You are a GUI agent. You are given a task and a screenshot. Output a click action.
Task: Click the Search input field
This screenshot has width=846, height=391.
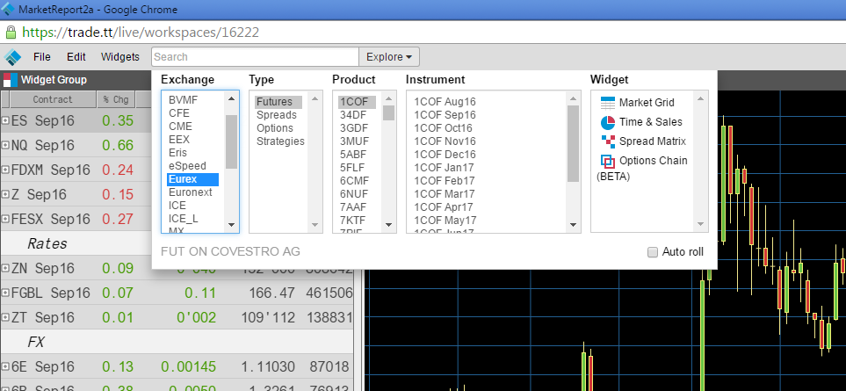[x=255, y=56]
